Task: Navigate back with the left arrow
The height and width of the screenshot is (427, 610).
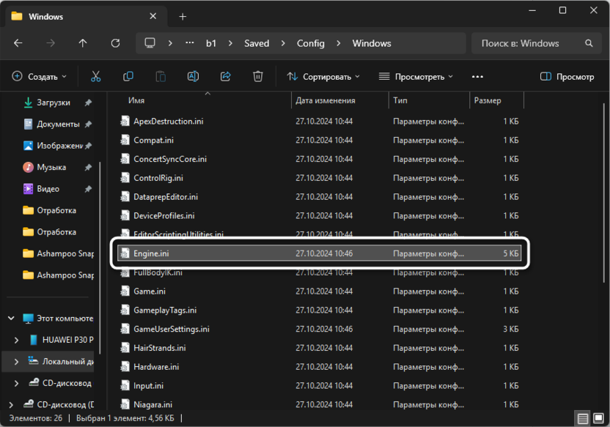Action: (x=18, y=43)
